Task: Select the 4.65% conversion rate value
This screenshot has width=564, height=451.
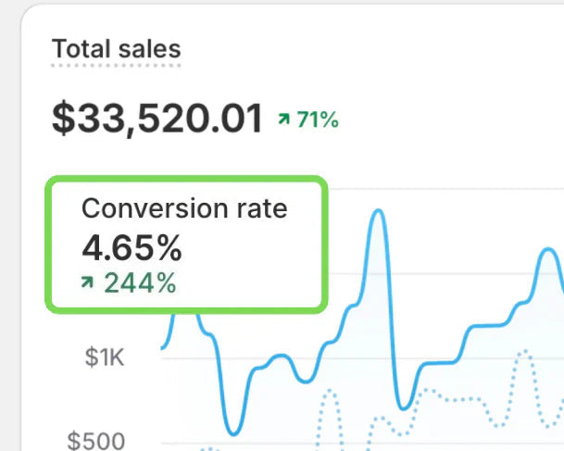Action: [x=132, y=248]
